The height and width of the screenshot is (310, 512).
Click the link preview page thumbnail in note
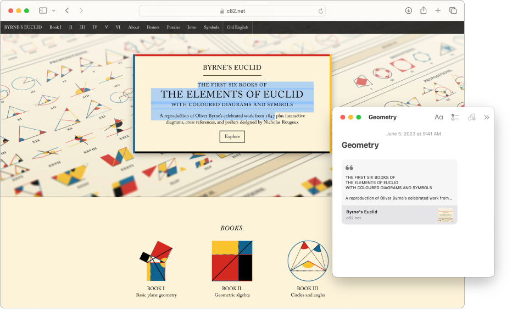coord(446,214)
